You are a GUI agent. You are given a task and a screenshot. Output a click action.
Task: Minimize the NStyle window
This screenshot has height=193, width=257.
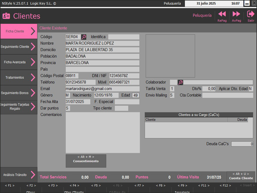point(247,4)
